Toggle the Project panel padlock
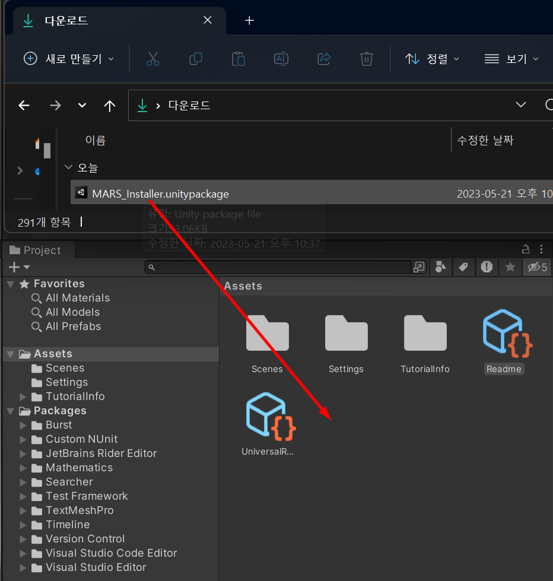This screenshot has height=581, width=553. pyautogui.click(x=525, y=249)
